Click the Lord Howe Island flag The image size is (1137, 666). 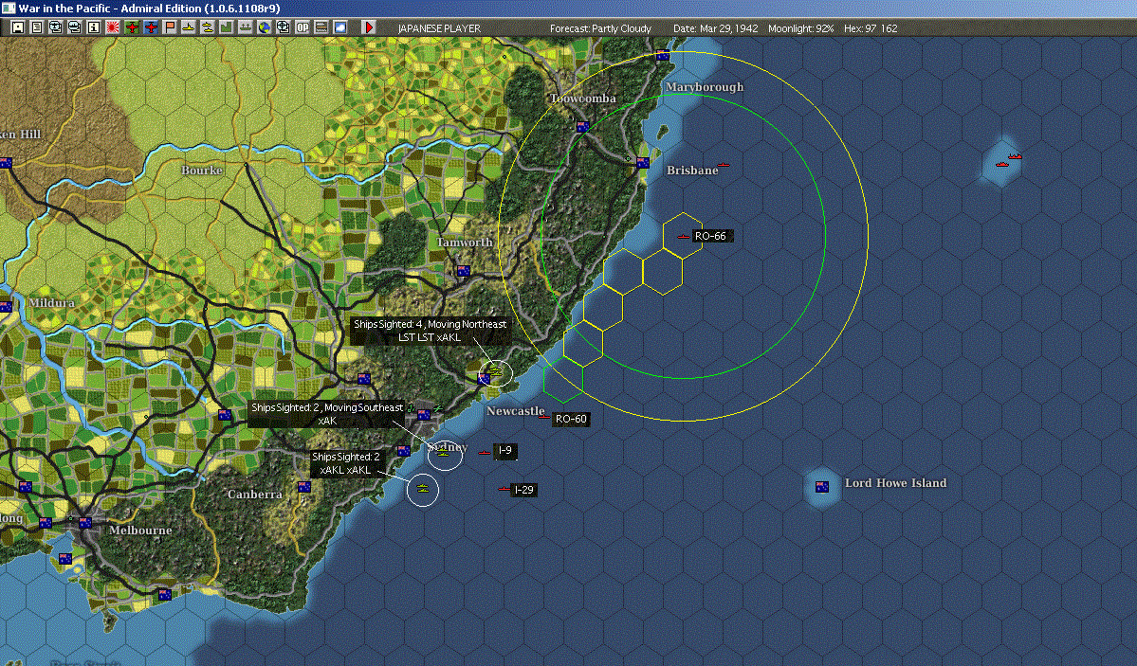(821, 487)
